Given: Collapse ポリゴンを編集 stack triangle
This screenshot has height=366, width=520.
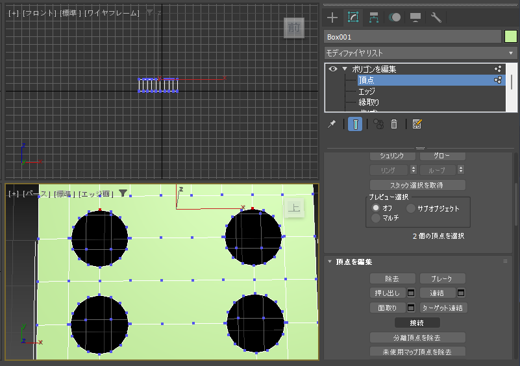Looking at the screenshot, I should 345,69.
